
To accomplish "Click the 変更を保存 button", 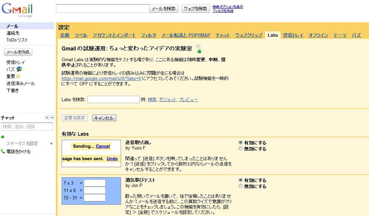I will [75, 118].
